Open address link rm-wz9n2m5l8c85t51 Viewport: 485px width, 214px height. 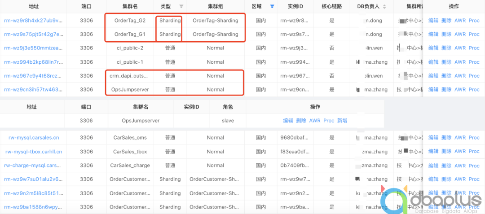[x=33, y=193]
